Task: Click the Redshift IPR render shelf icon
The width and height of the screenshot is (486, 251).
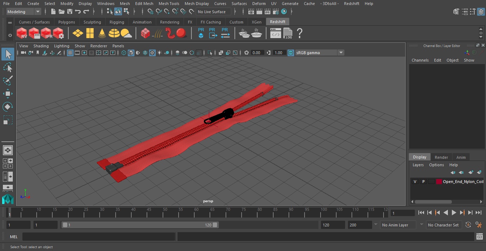Action: pos(46,33)
